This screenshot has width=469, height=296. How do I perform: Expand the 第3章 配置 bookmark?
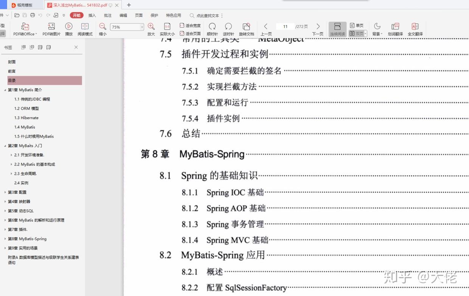[x=6, y=192]
